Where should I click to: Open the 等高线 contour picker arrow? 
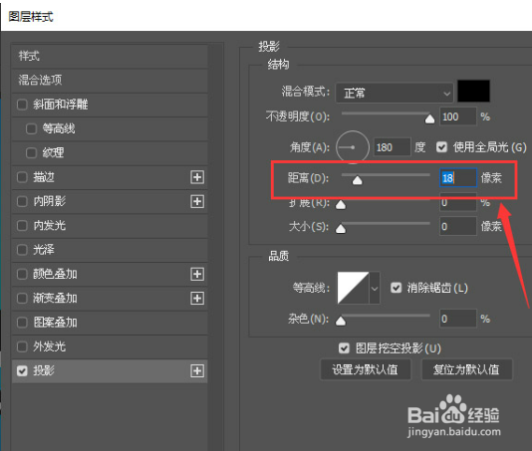(375, 289)
